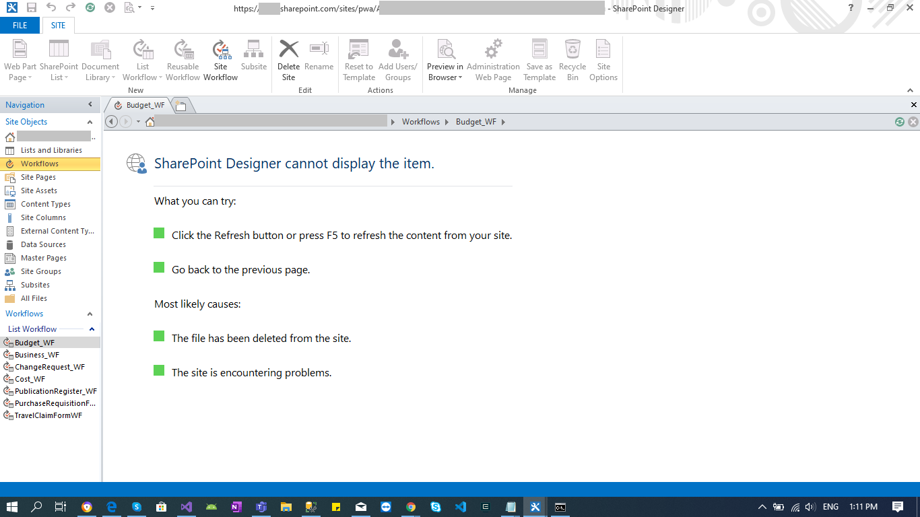Close the document tab with the X
This screenshot has width=920, height=517.
pos(914,105)
